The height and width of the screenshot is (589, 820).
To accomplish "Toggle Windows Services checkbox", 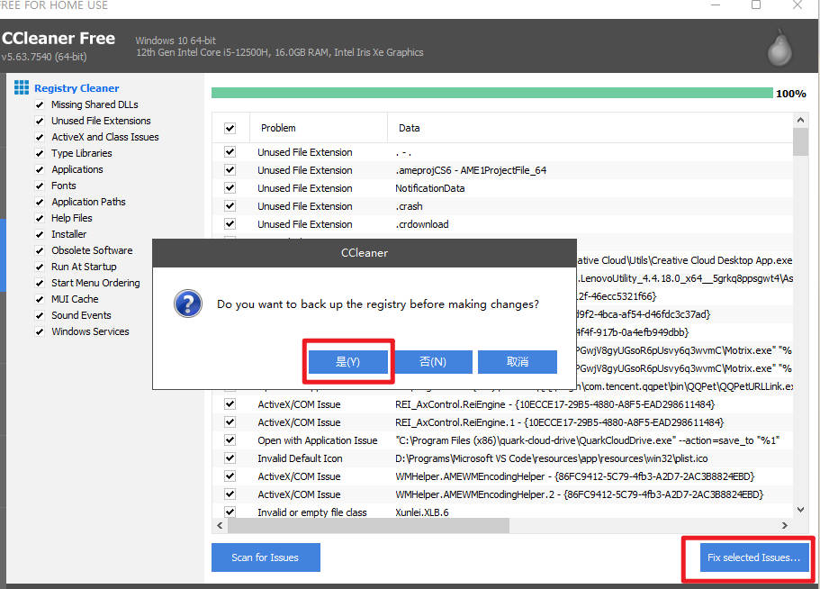I will [40, 331].
